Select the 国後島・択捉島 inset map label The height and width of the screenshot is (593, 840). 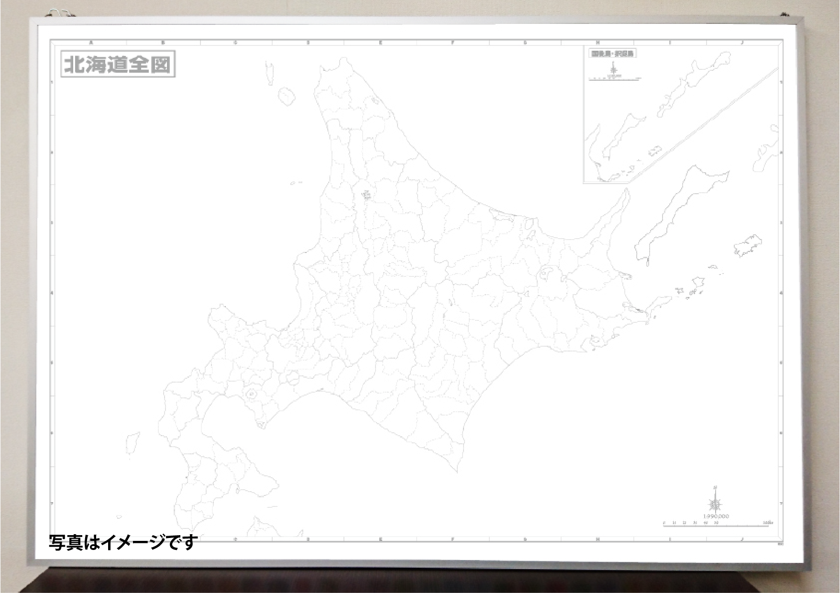[614, 54]
